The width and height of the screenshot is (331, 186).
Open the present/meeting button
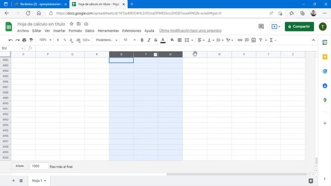pyautogui.click(x=276, y=26)
